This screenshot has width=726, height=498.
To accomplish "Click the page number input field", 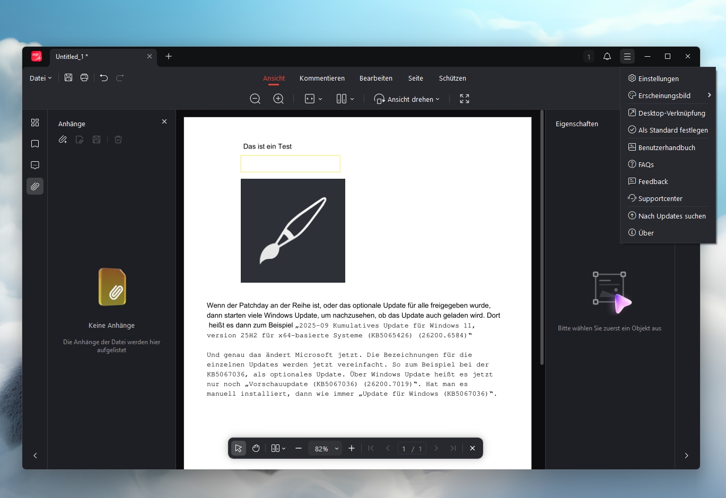I will tap(404, 449).
